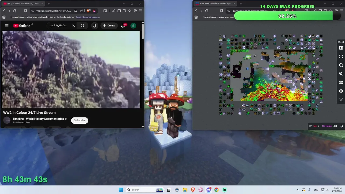
Task: Open a new tab in YouTube window
Action: (49, 4)
